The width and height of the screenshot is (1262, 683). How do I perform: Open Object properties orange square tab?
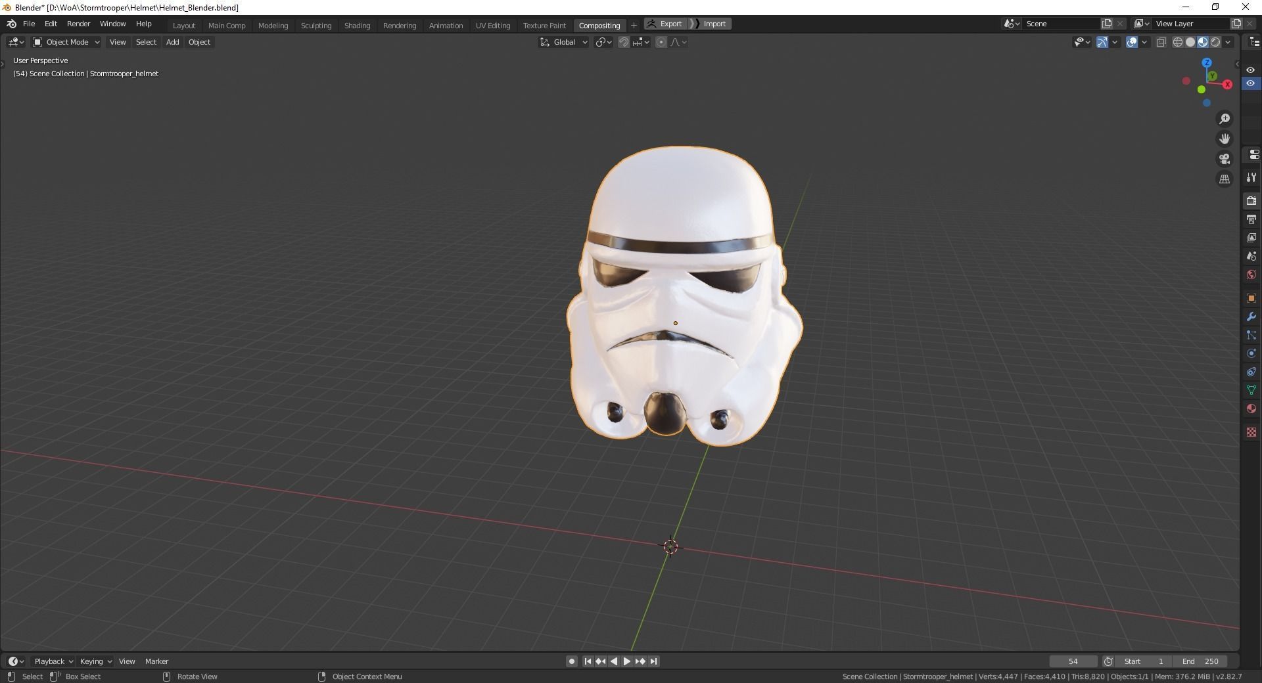tap(1251, 298)
